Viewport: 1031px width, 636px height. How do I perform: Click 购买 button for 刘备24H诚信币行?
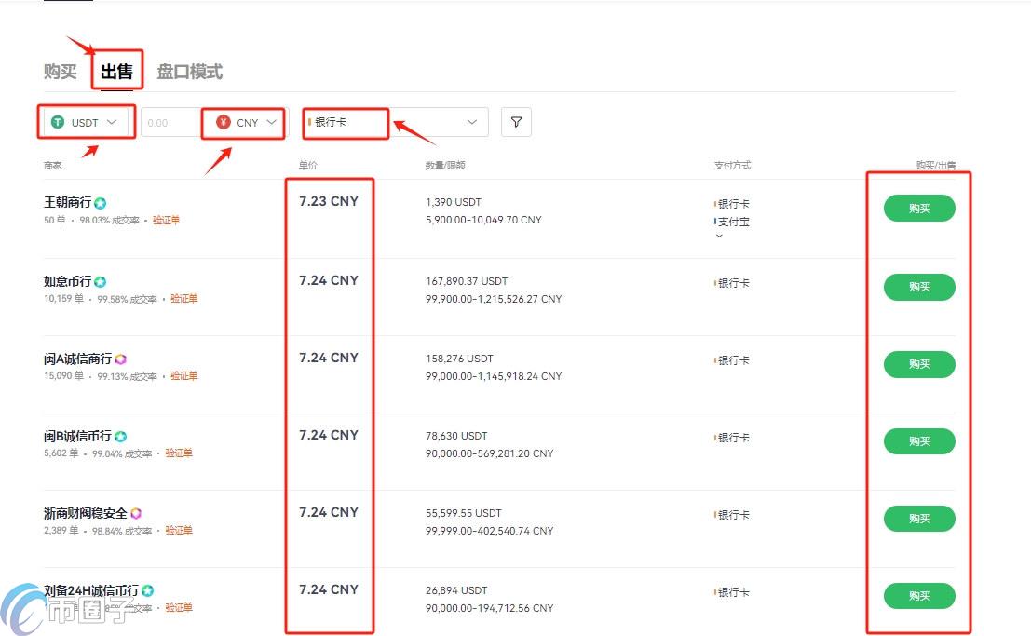919,596
